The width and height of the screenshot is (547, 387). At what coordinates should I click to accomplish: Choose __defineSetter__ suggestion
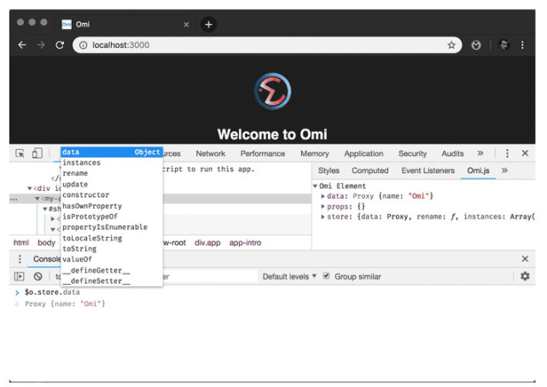tap(112, 280)
